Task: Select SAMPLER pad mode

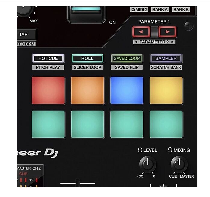Action: (166, 58)
